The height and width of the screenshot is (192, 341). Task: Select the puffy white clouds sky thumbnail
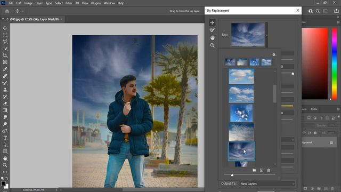tap(241, 76)
